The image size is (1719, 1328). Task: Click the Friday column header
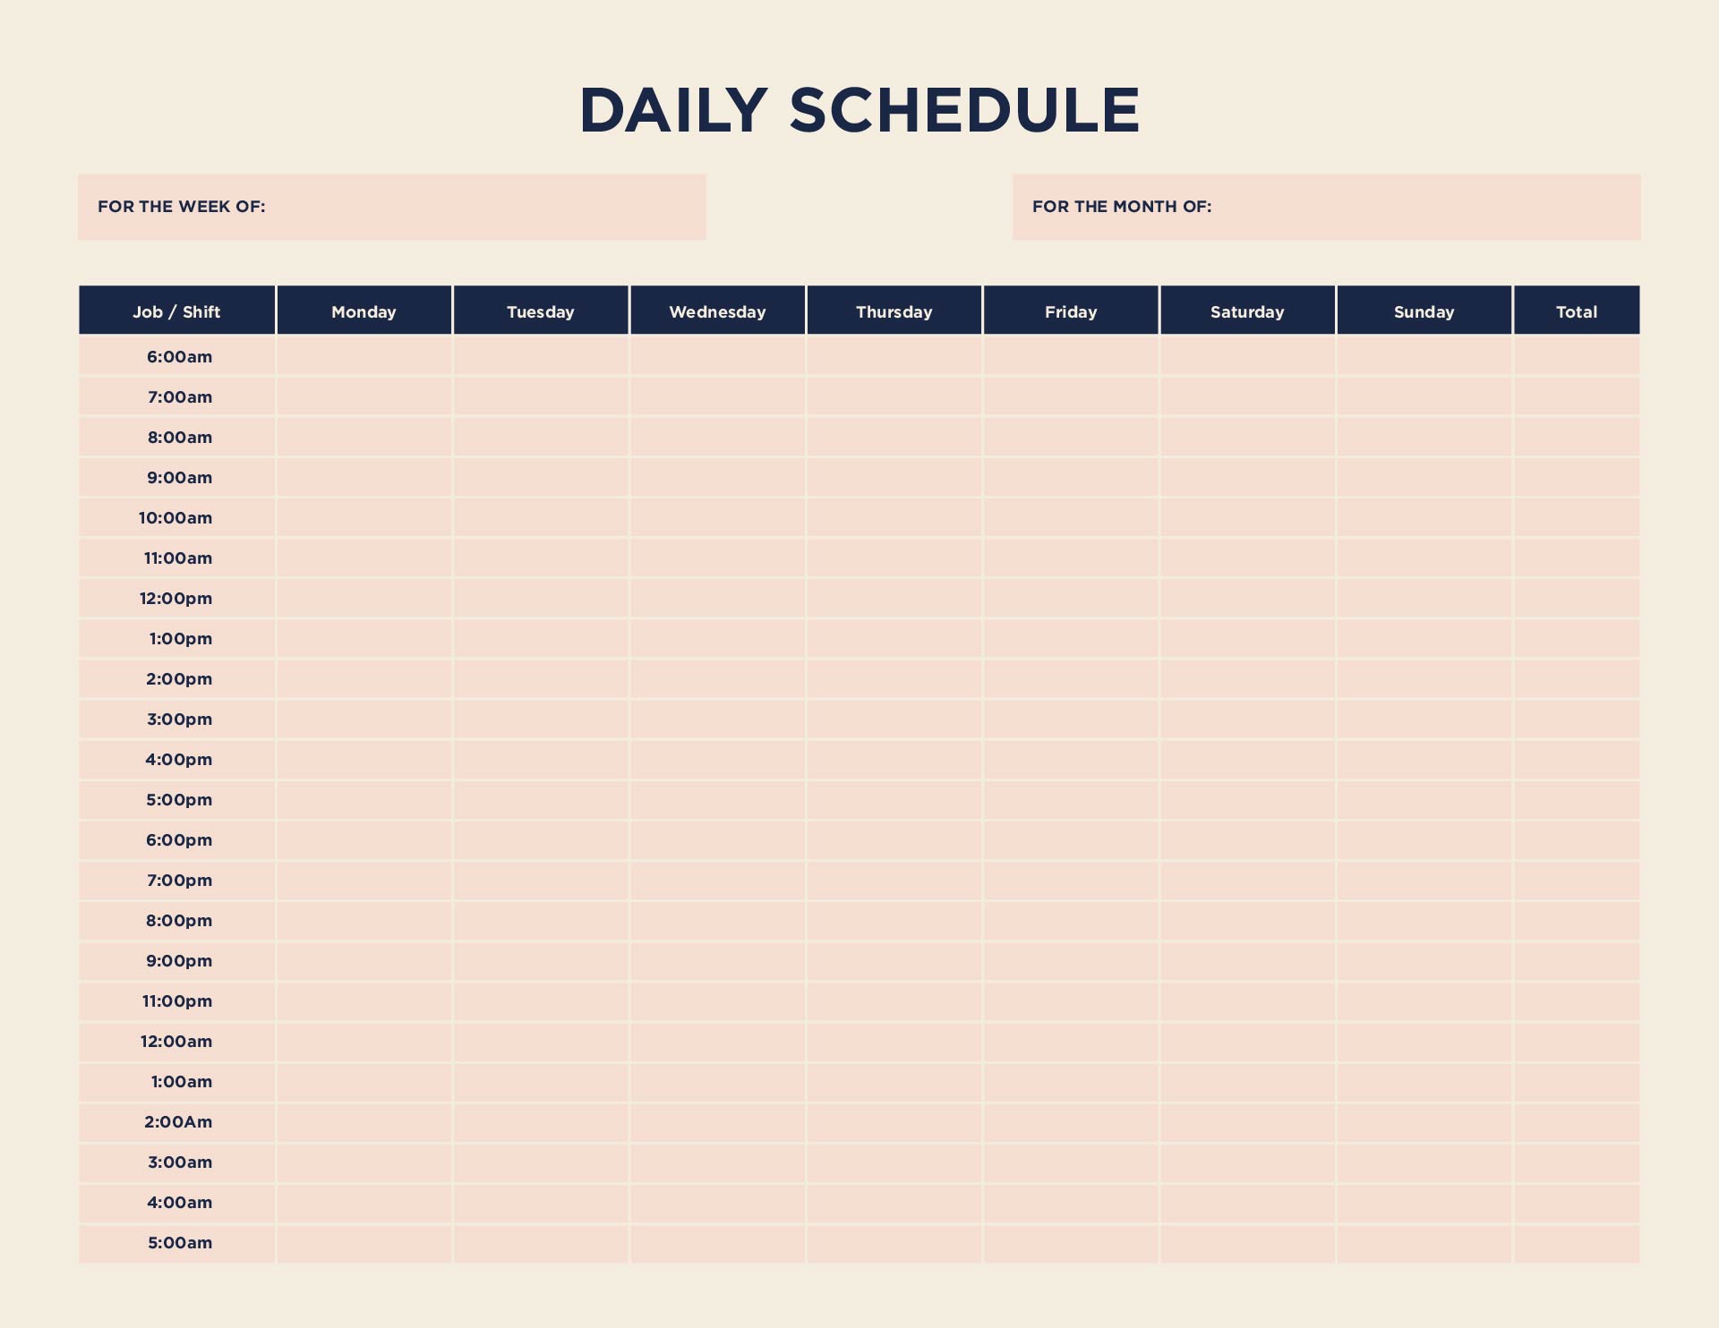click(1070, 310)
